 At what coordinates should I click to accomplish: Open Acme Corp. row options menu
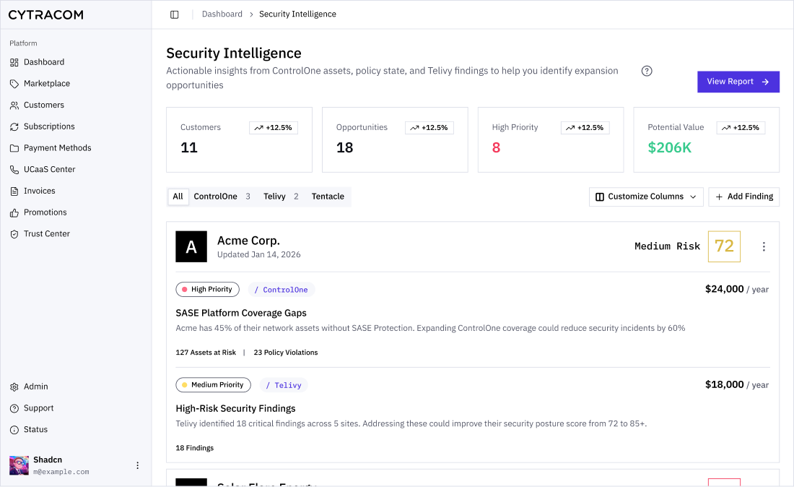764,247
